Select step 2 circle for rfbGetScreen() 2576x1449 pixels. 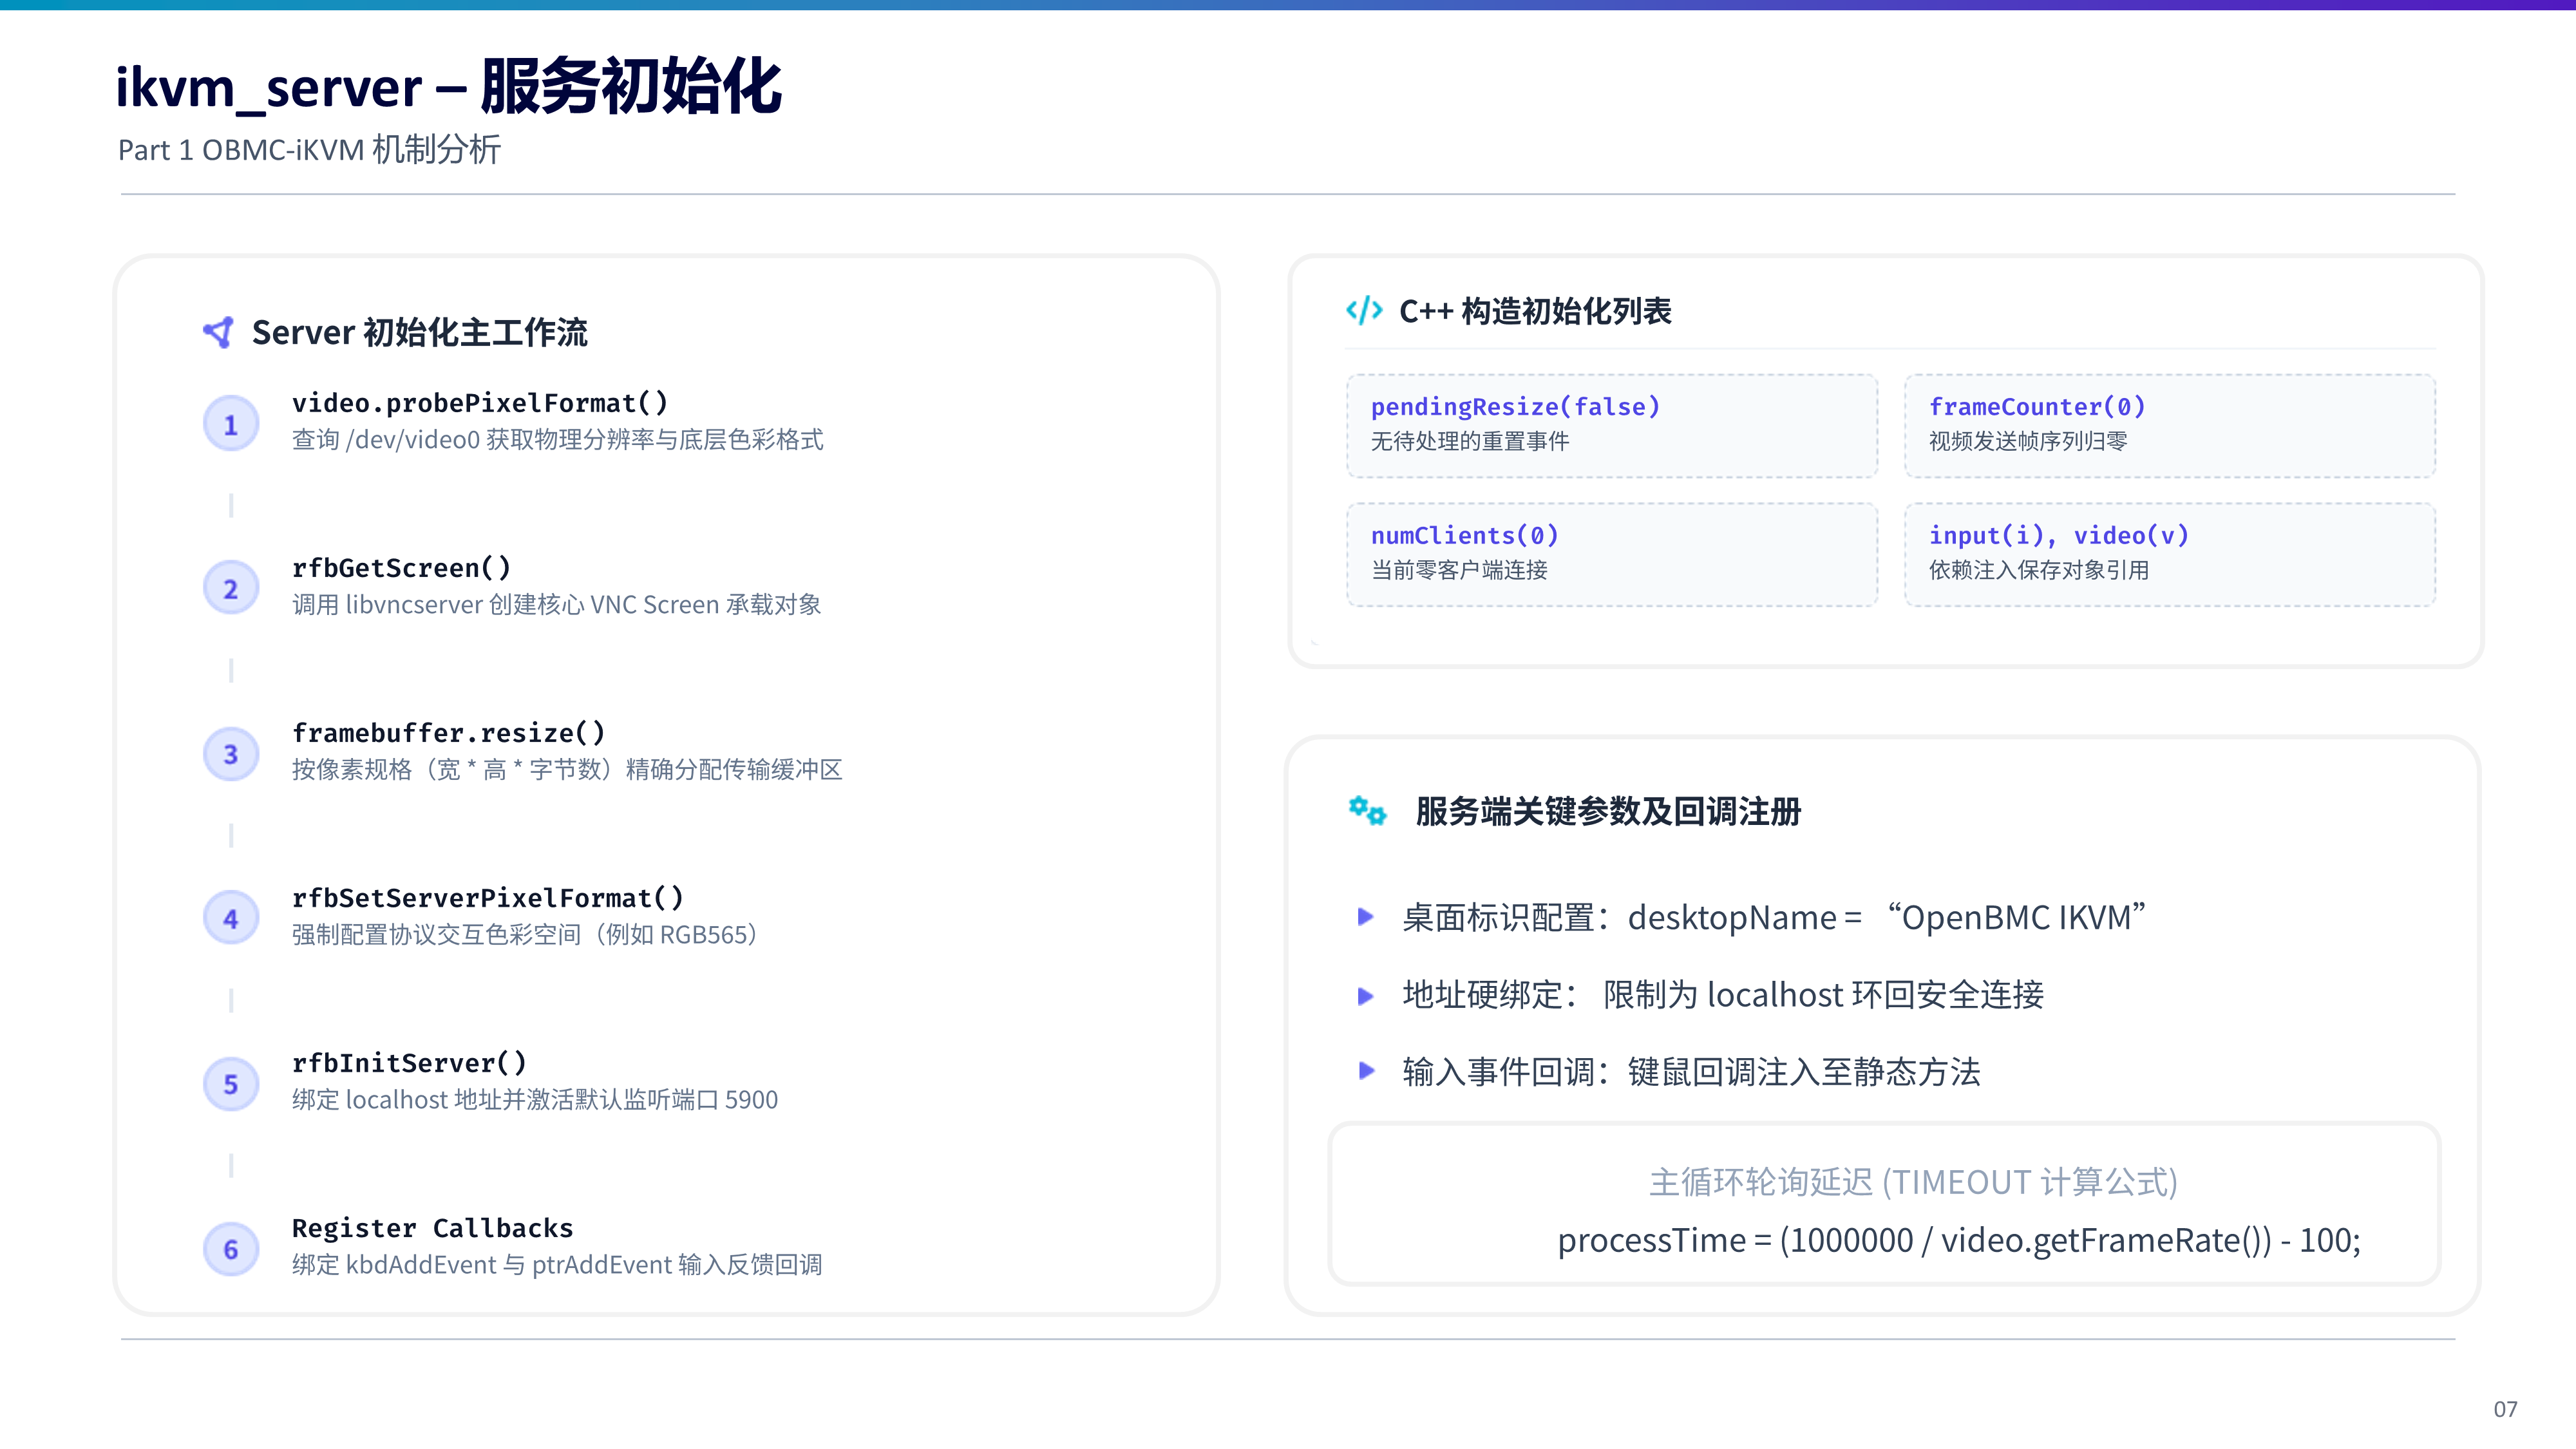231,589
